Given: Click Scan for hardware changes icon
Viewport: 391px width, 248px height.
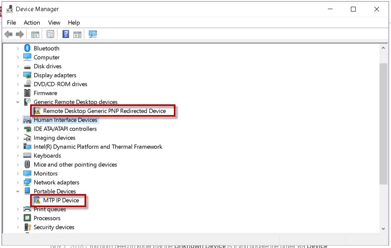Looking at the screenshot, I should click(x=93, y=34).
